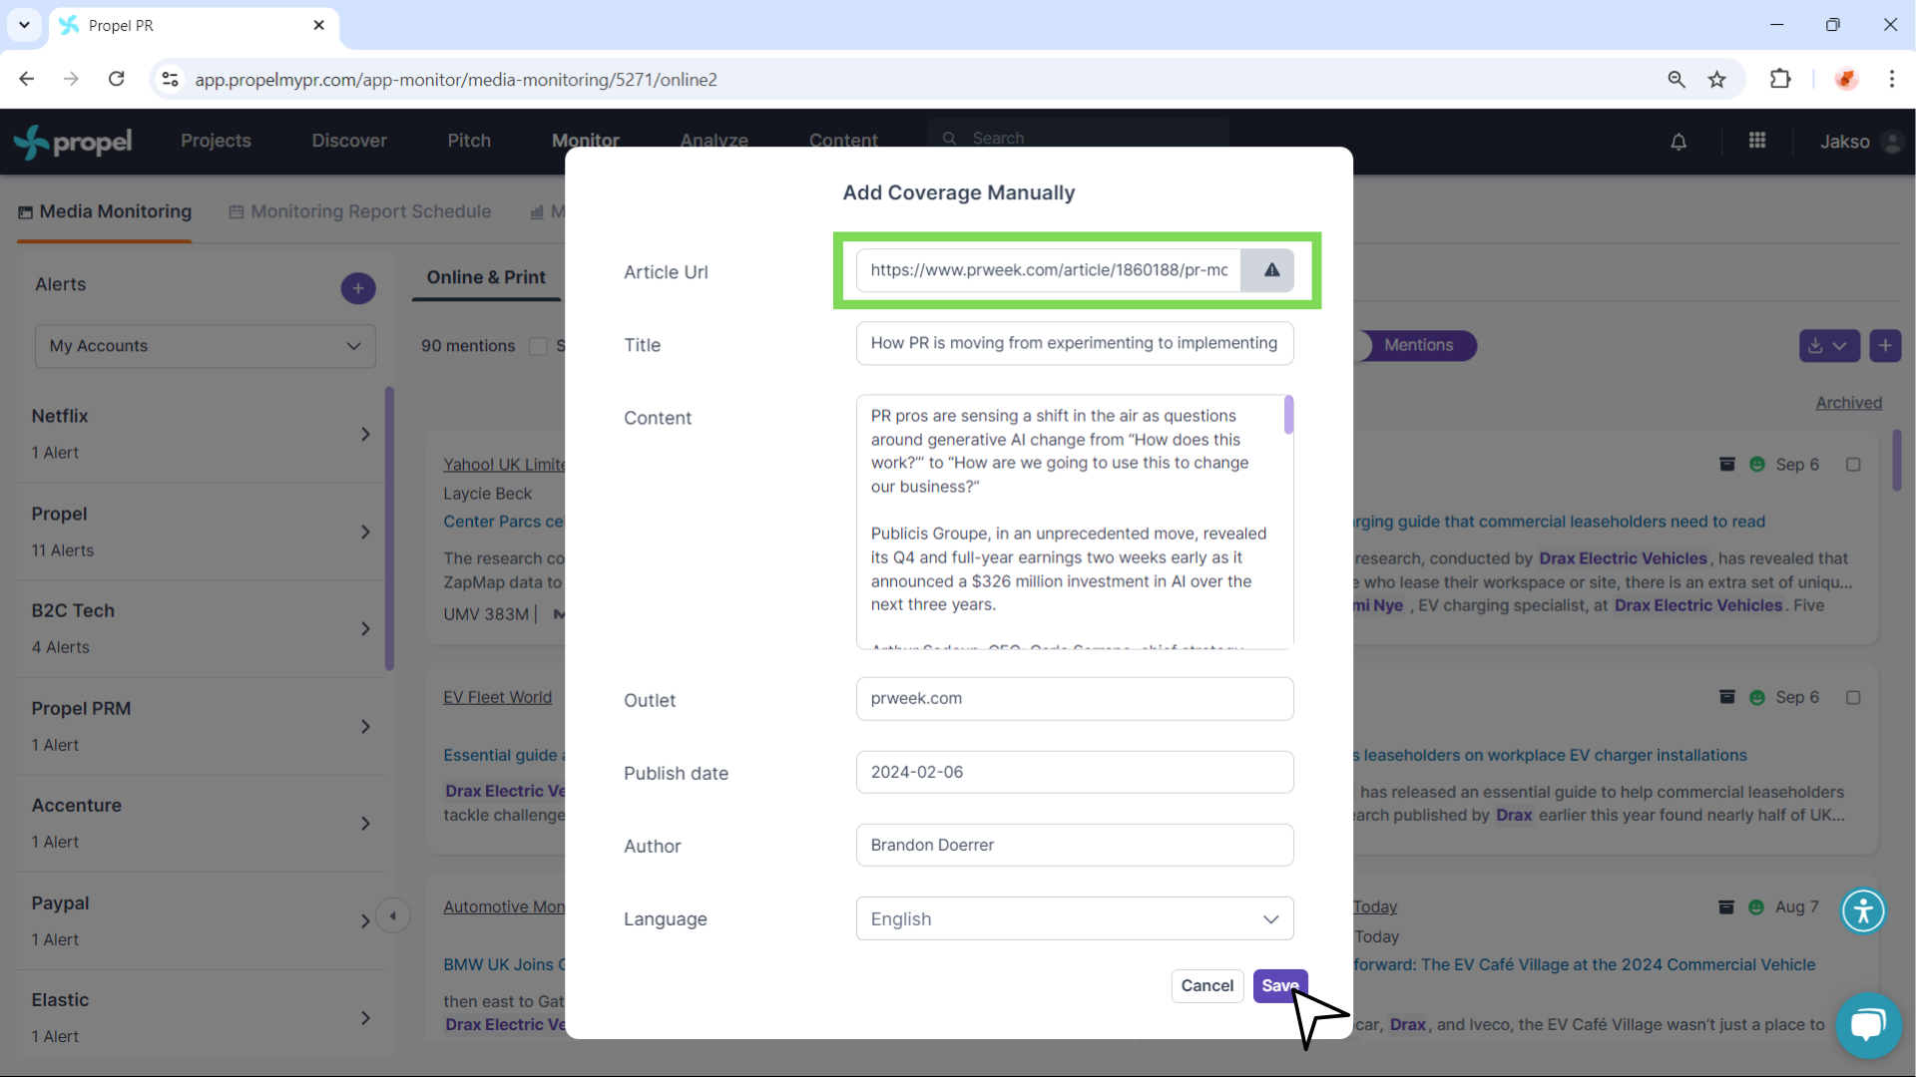Open Chrome three-dot menu
The image size is (1916, 1077).
coord(1891,79)
